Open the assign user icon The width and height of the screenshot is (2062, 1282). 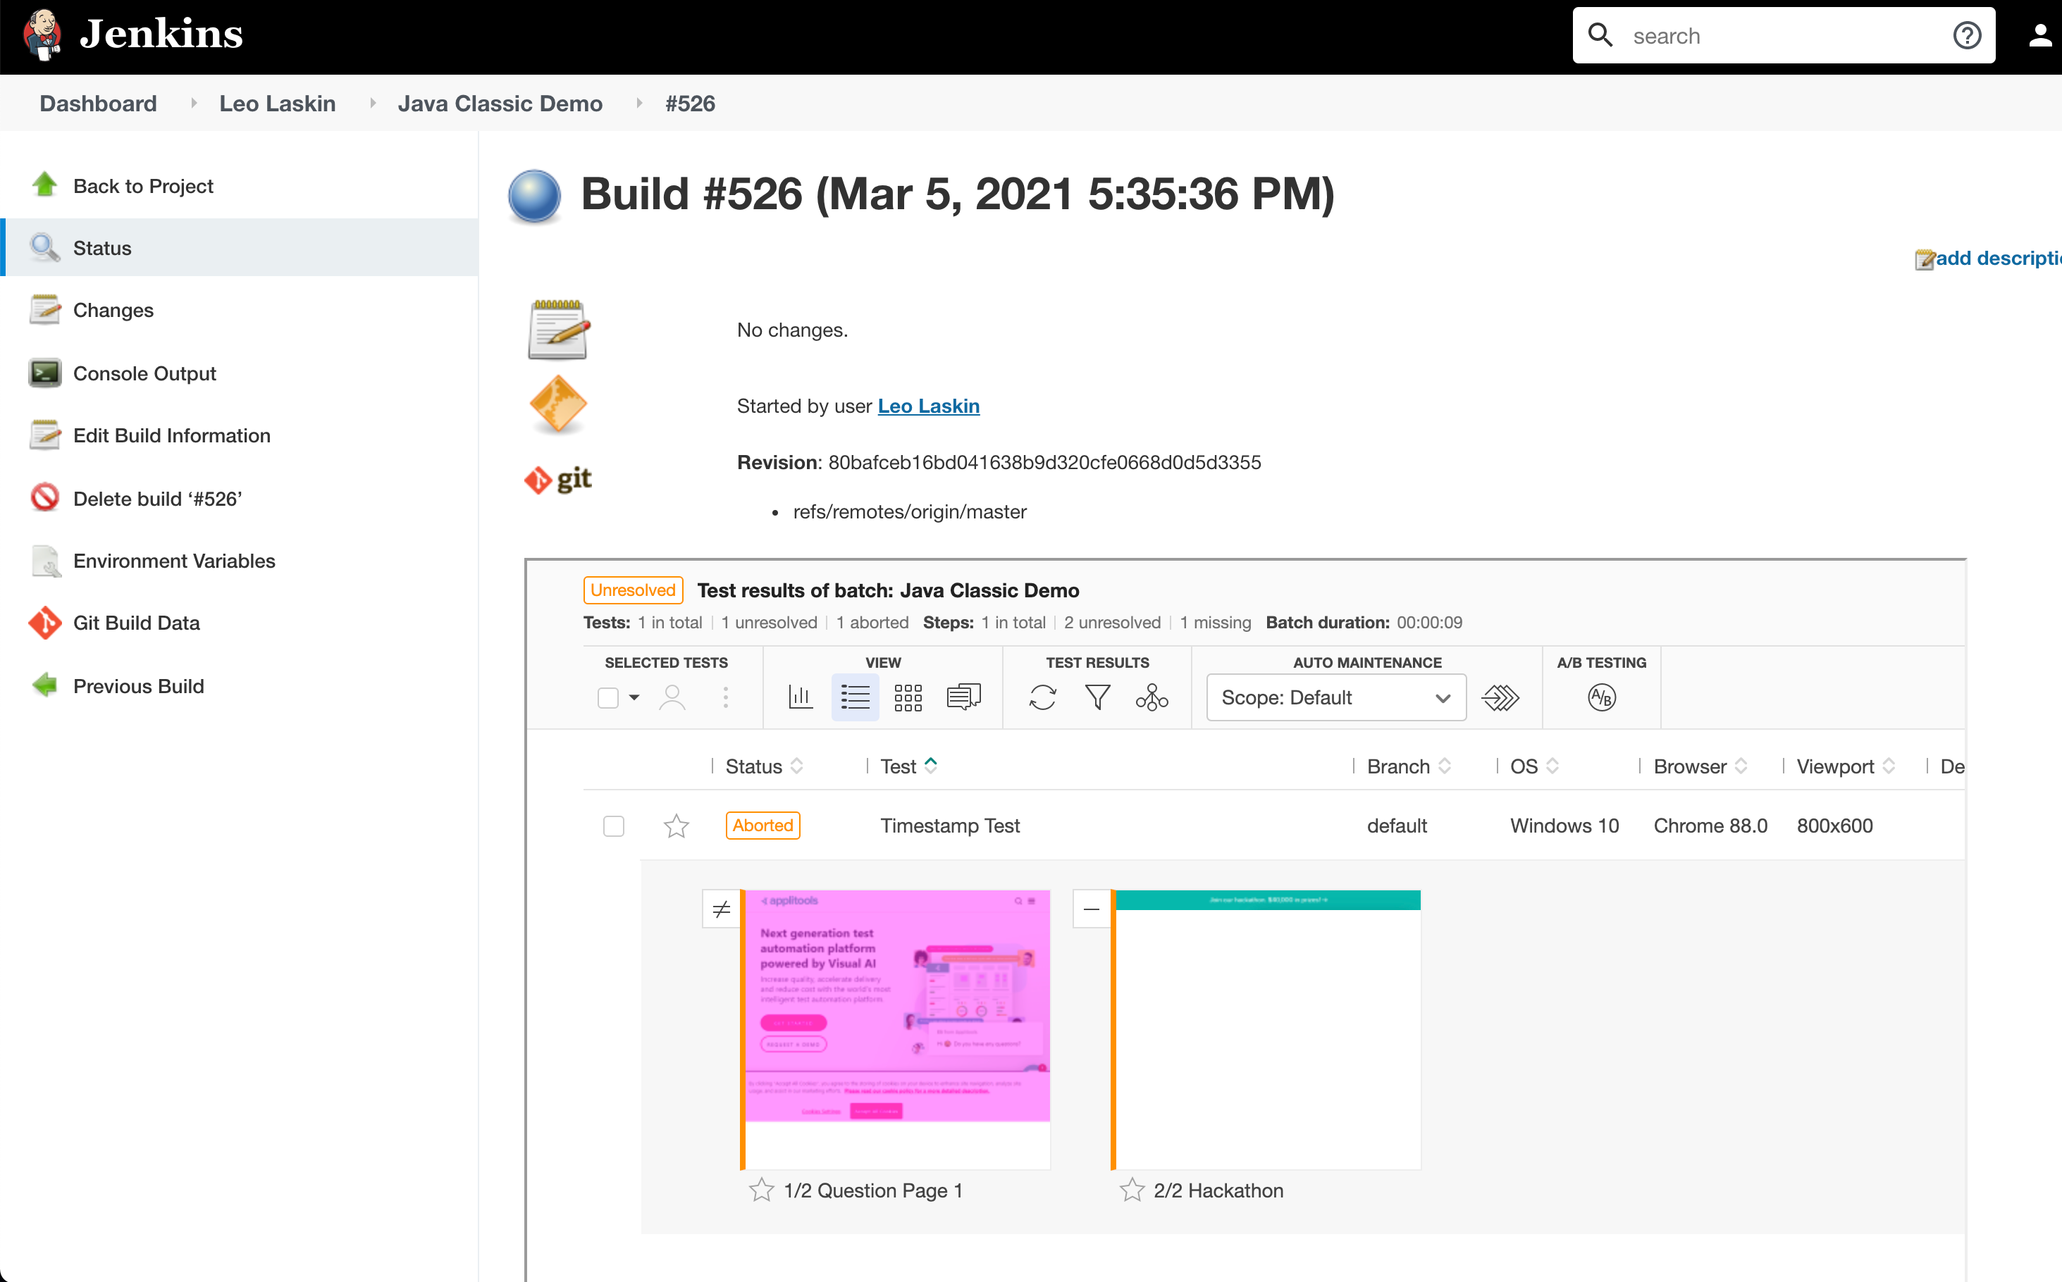[x=672, y=698]
